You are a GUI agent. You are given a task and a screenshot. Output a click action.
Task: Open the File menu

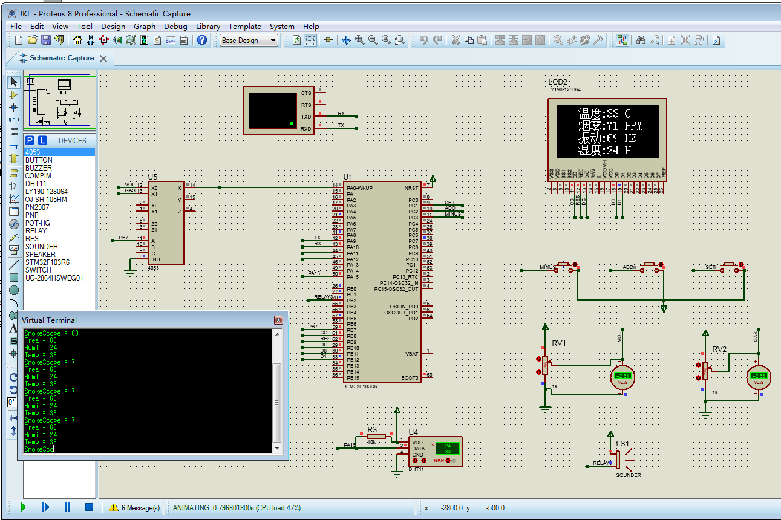coord(16,27)
